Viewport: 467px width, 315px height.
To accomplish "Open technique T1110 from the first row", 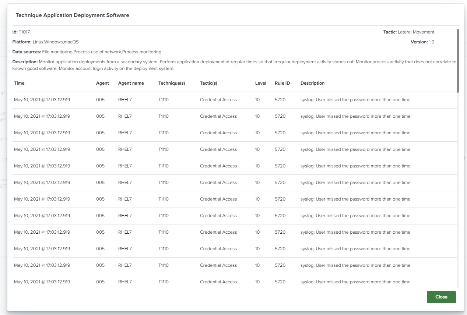I will point(163,99).
